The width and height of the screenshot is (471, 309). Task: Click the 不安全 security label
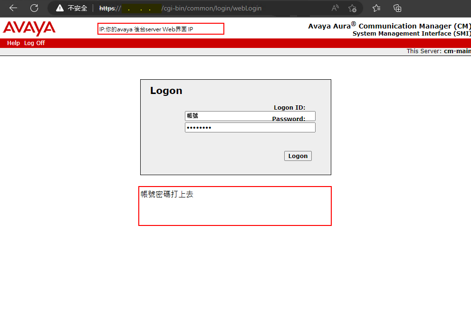77,8
